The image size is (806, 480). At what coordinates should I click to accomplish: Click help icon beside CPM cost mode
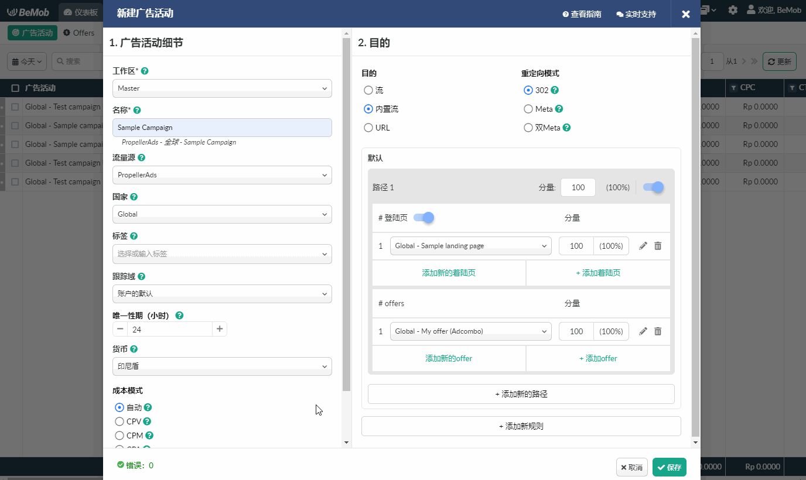click(149, 436)
